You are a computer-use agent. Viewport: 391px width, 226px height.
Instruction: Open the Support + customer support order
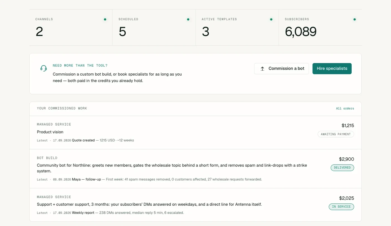click(x=195, y=205)
